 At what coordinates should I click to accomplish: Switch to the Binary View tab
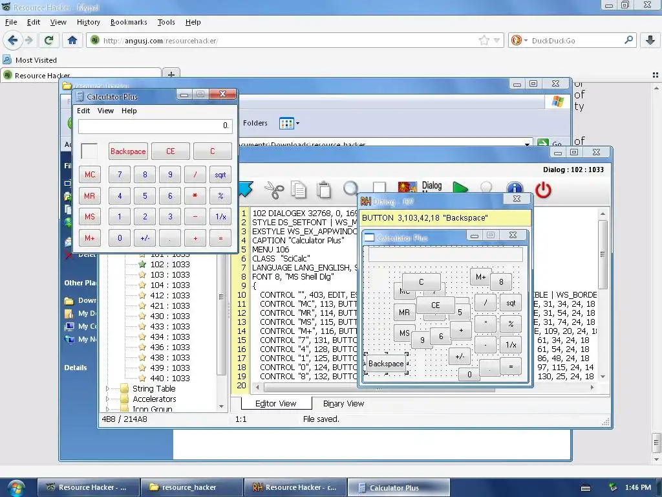pyautogui.click(x=343, y=404)
